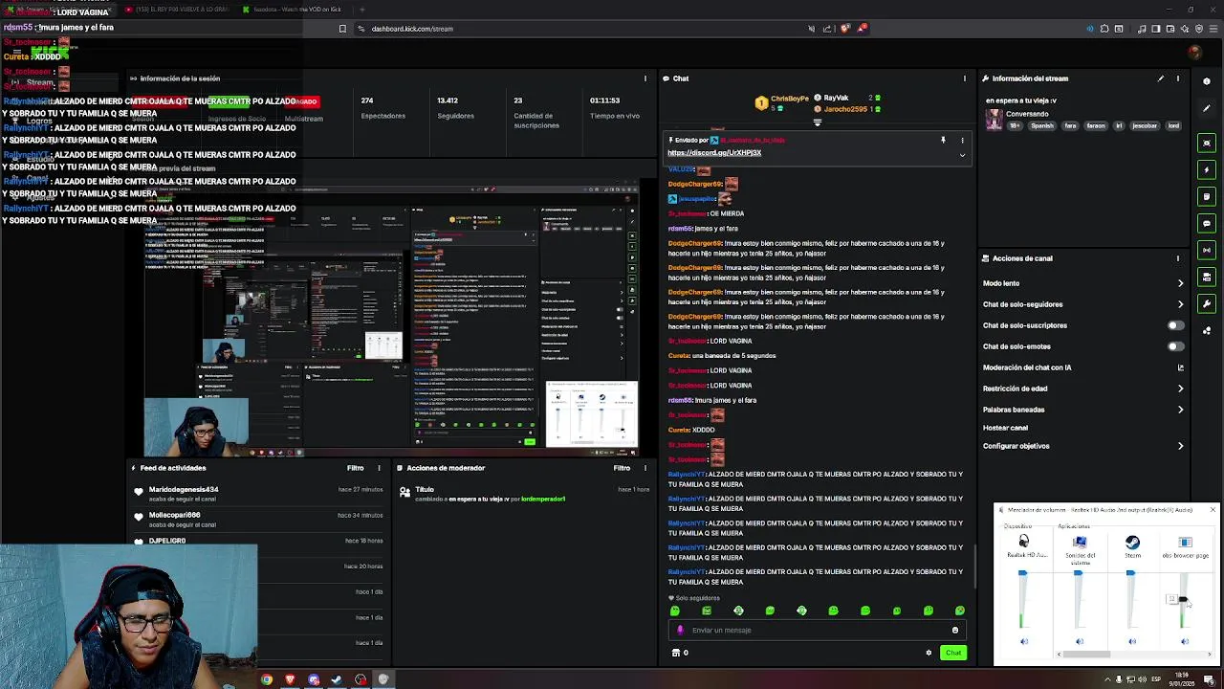The height and width of the screenshot is (689, 1224).
Task: Collapse the pinned message with the chevron
Action: click(x=962, y=154)
